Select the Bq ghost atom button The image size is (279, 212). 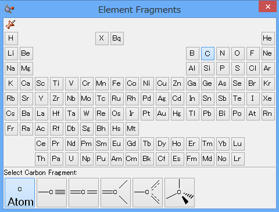(117, 38)
